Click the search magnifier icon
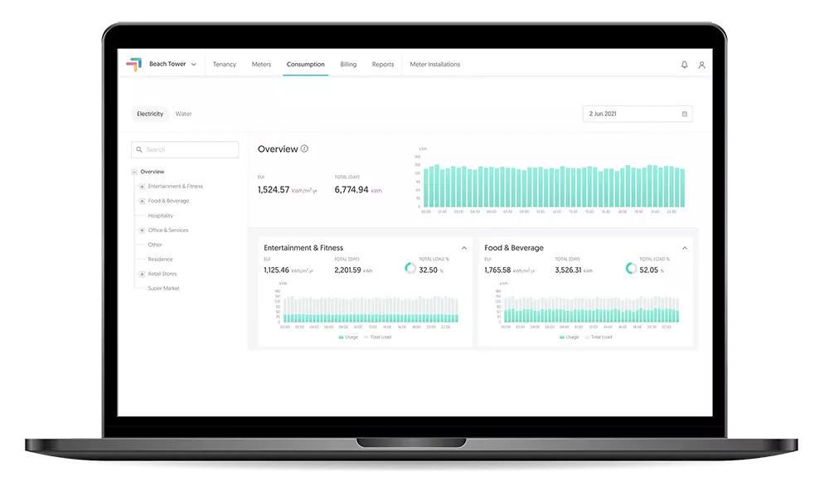The height and width of the screenshot is (482, 829). tap(139, 150)
